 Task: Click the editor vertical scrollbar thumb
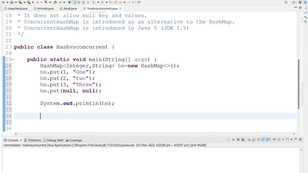point(299,84)
